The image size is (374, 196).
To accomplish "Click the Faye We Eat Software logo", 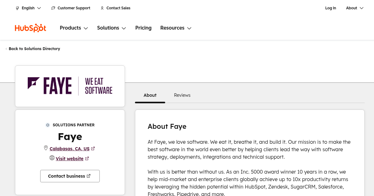I will click(70, 86).
